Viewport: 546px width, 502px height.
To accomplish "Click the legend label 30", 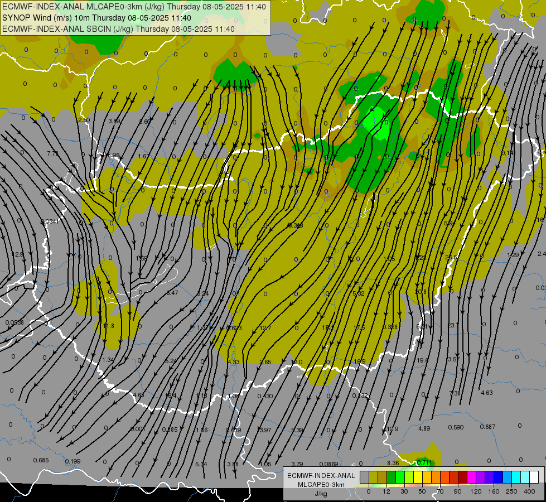I will click(404, 491).
